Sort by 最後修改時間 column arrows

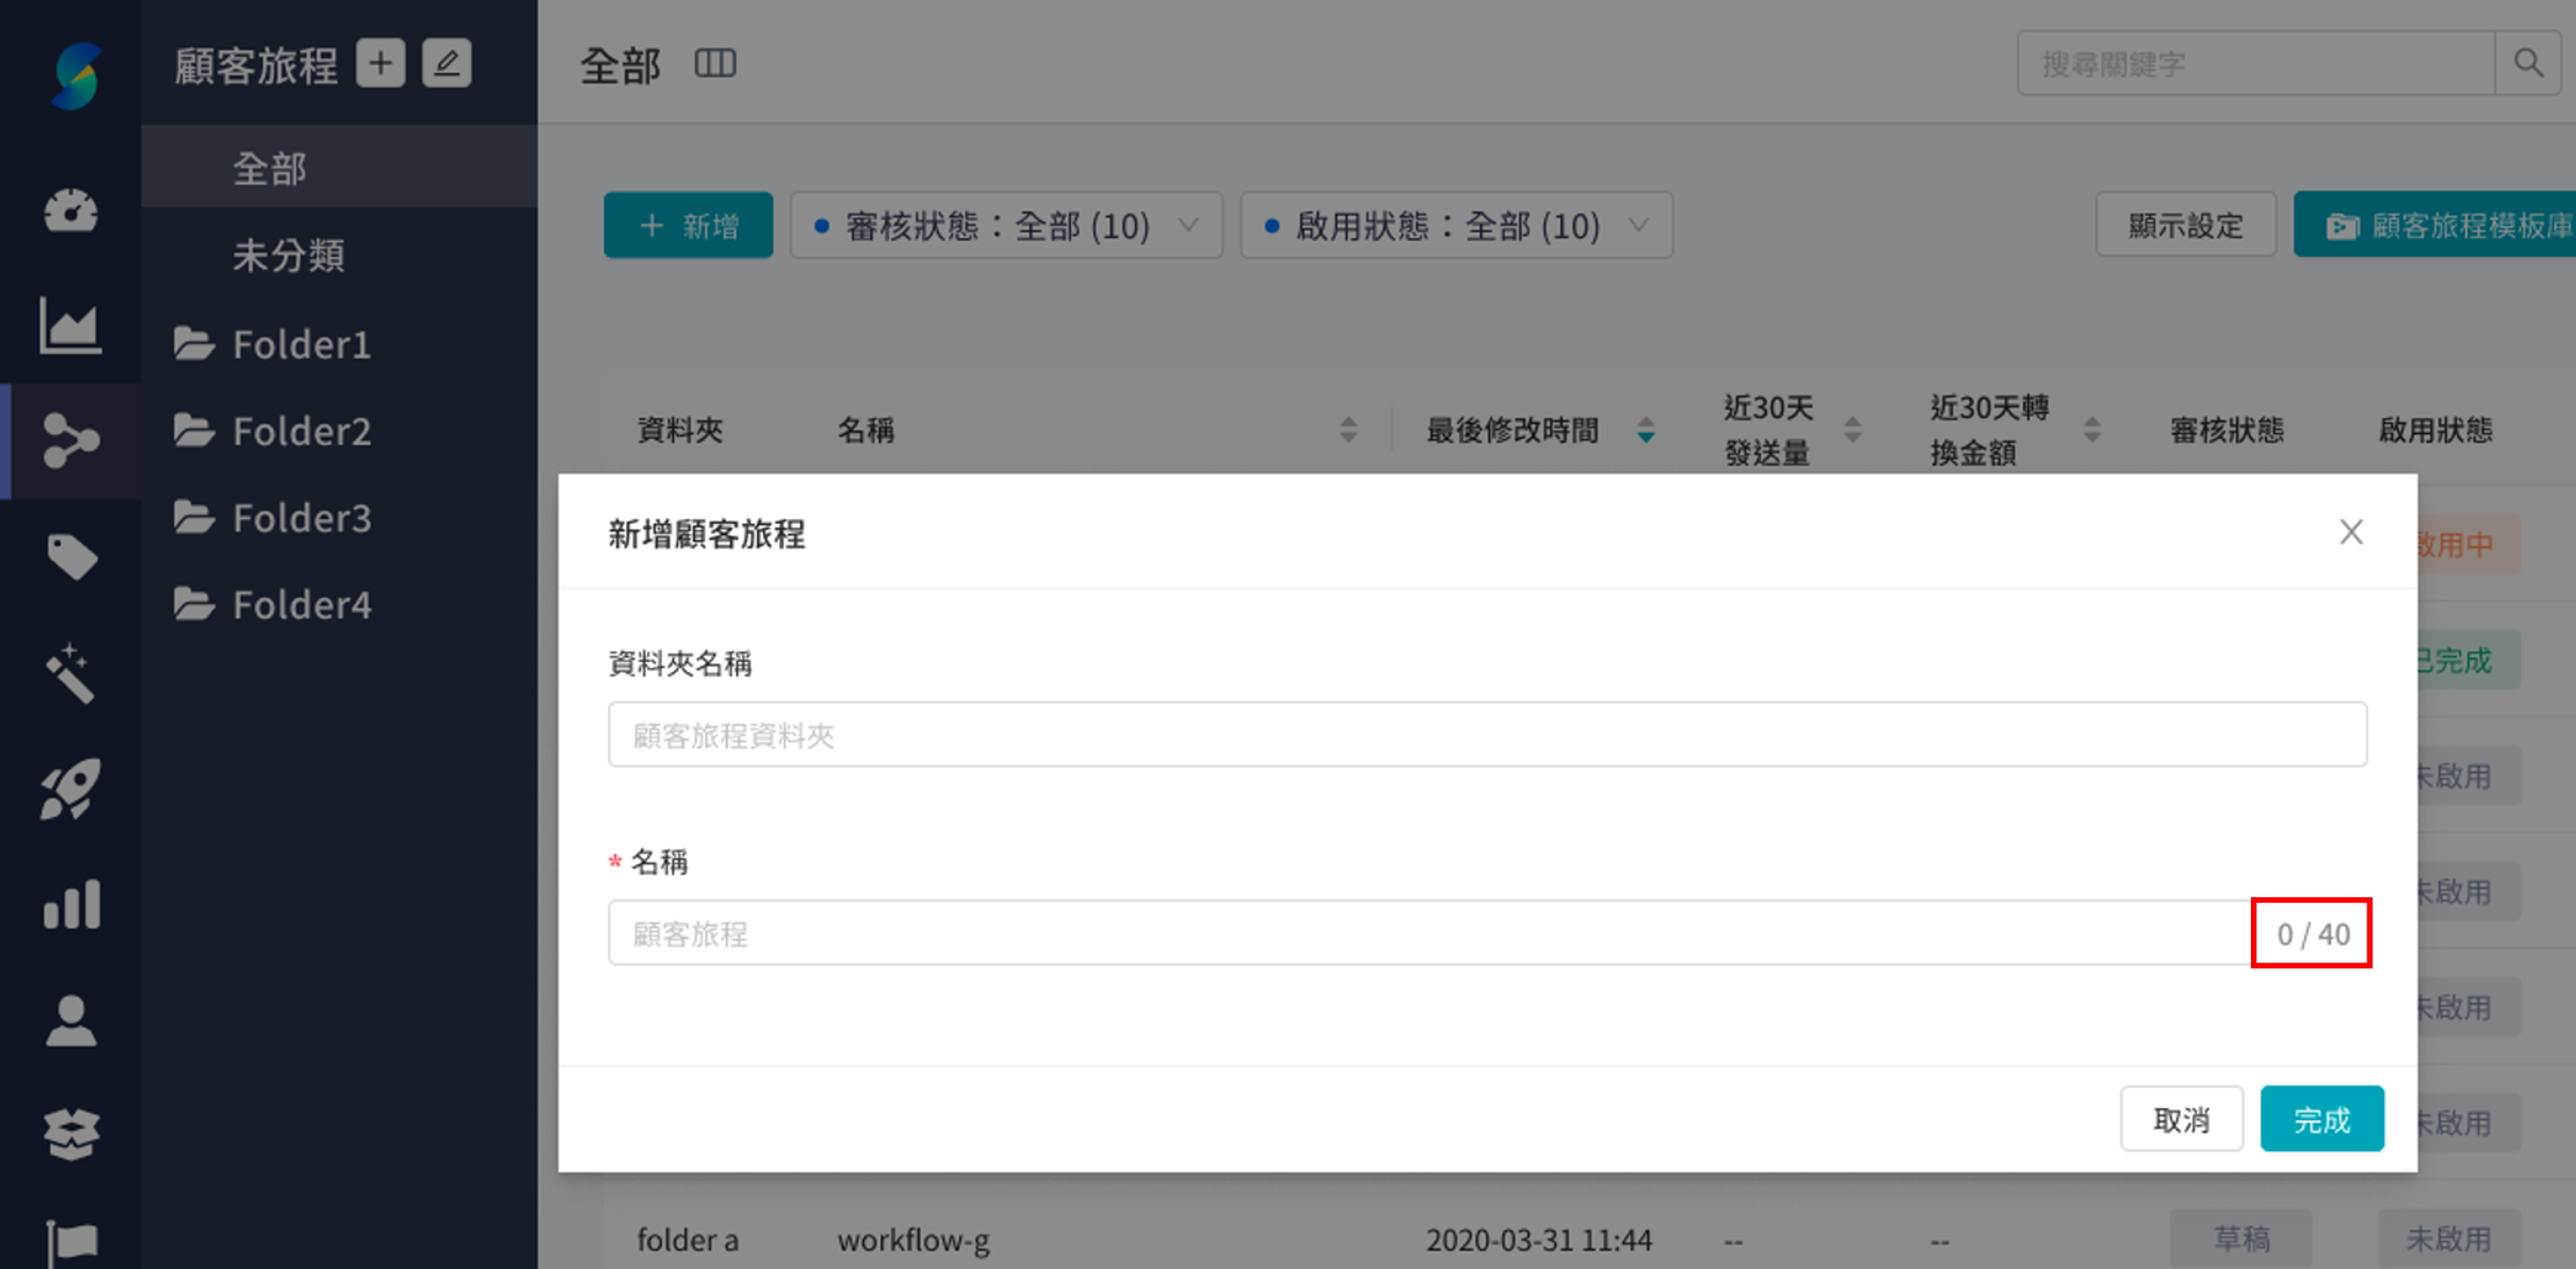pos(1645,430)
